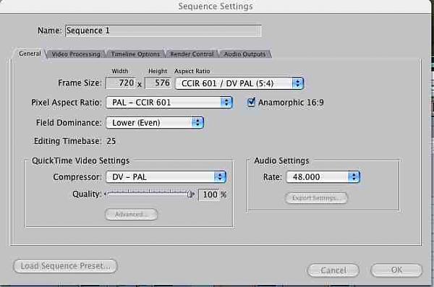Screen dimensions: 434x287
Task: Open the Lower (Even) field dominance dropdown
Action: pyautogui.click(x=155, y=123)
